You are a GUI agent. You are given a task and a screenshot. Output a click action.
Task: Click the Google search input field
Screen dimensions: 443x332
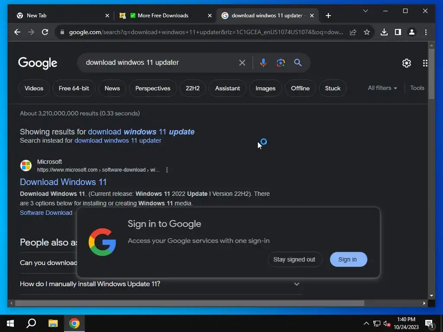click(161, 63)
